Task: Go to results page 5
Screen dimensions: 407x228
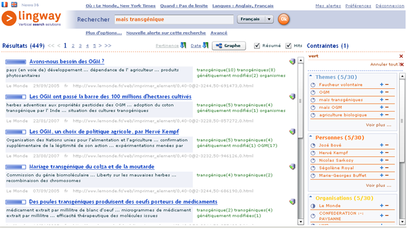Action: pos(95,46)
